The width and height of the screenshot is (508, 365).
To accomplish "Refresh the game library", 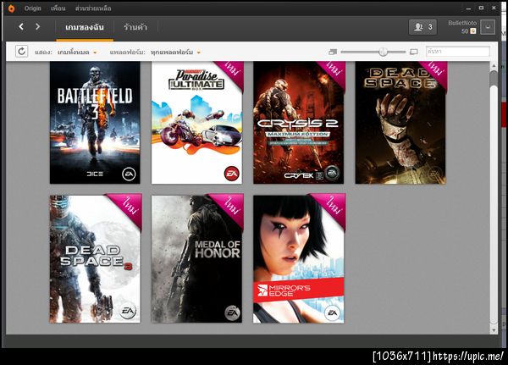I will [x=22, y=51].
